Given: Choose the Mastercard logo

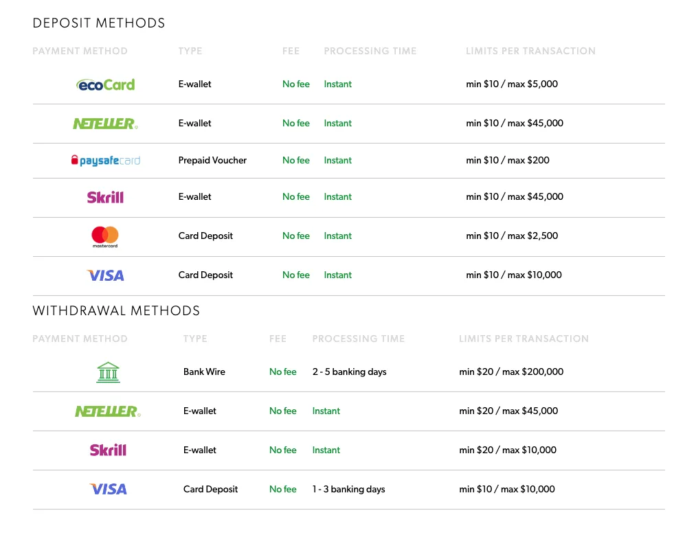Looking at the screenshot, I should point(105,236).
